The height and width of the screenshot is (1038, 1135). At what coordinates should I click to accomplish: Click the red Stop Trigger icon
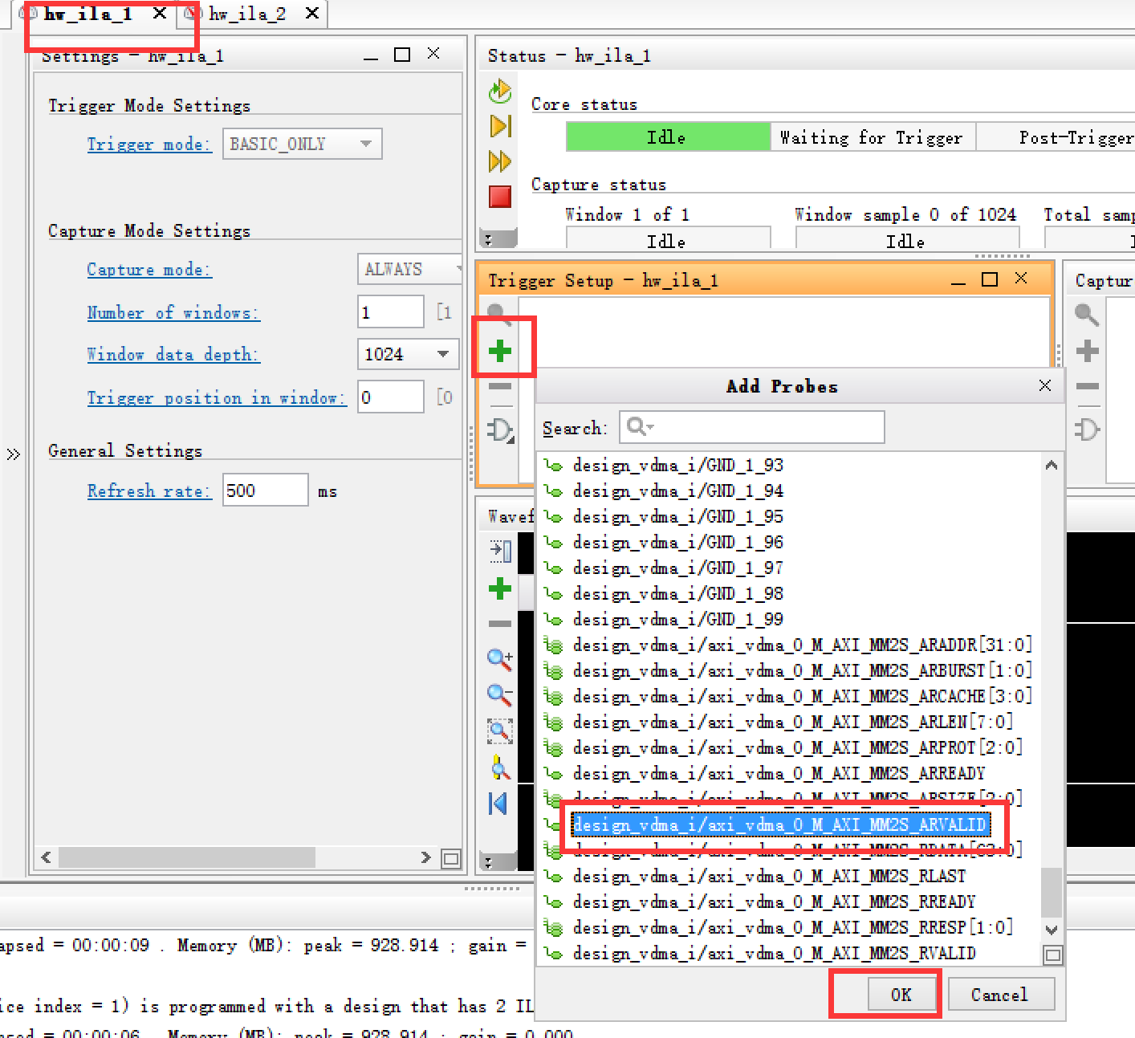click(x=500, y=196)
